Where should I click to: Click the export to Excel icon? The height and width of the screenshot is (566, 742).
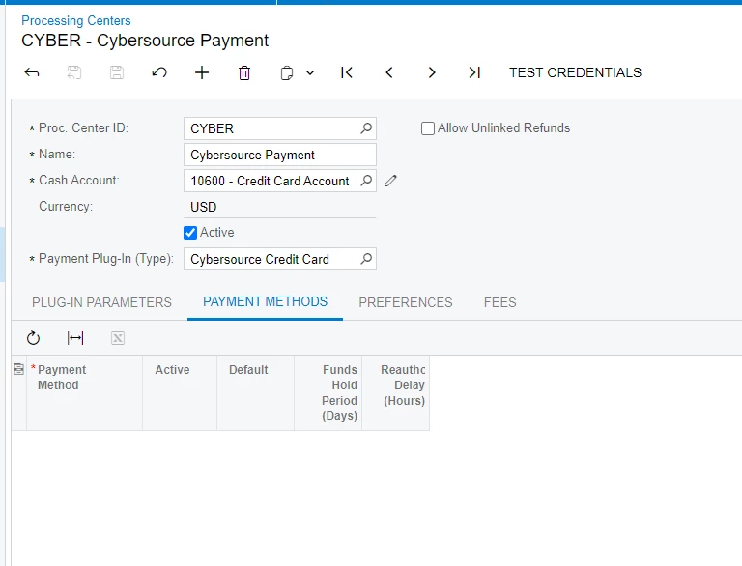click(x=118, y=338)
